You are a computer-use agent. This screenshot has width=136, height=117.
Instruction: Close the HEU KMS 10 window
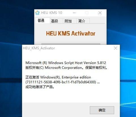[x=100, y=13]
